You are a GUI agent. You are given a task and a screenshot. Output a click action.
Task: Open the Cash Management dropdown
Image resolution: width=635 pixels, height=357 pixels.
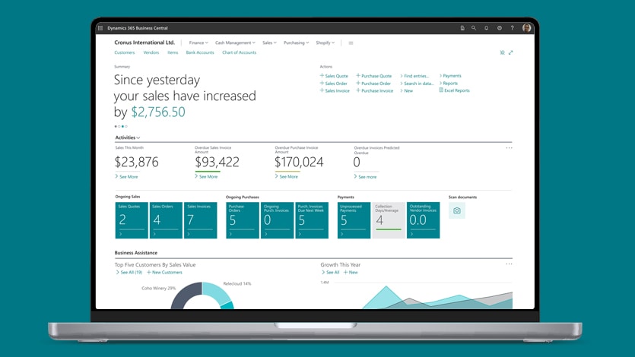[x=235, y=43]
